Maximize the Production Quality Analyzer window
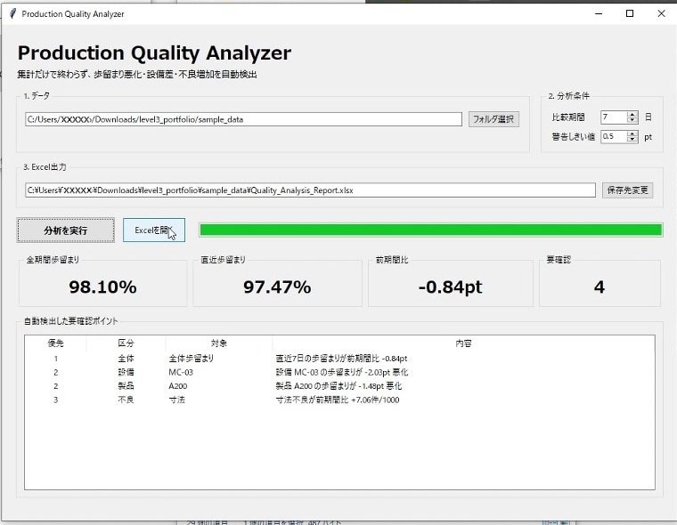Screen dimensions: 677x525 (x=630, y=13)
